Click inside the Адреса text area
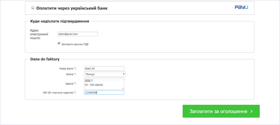 tap(104, 84)
